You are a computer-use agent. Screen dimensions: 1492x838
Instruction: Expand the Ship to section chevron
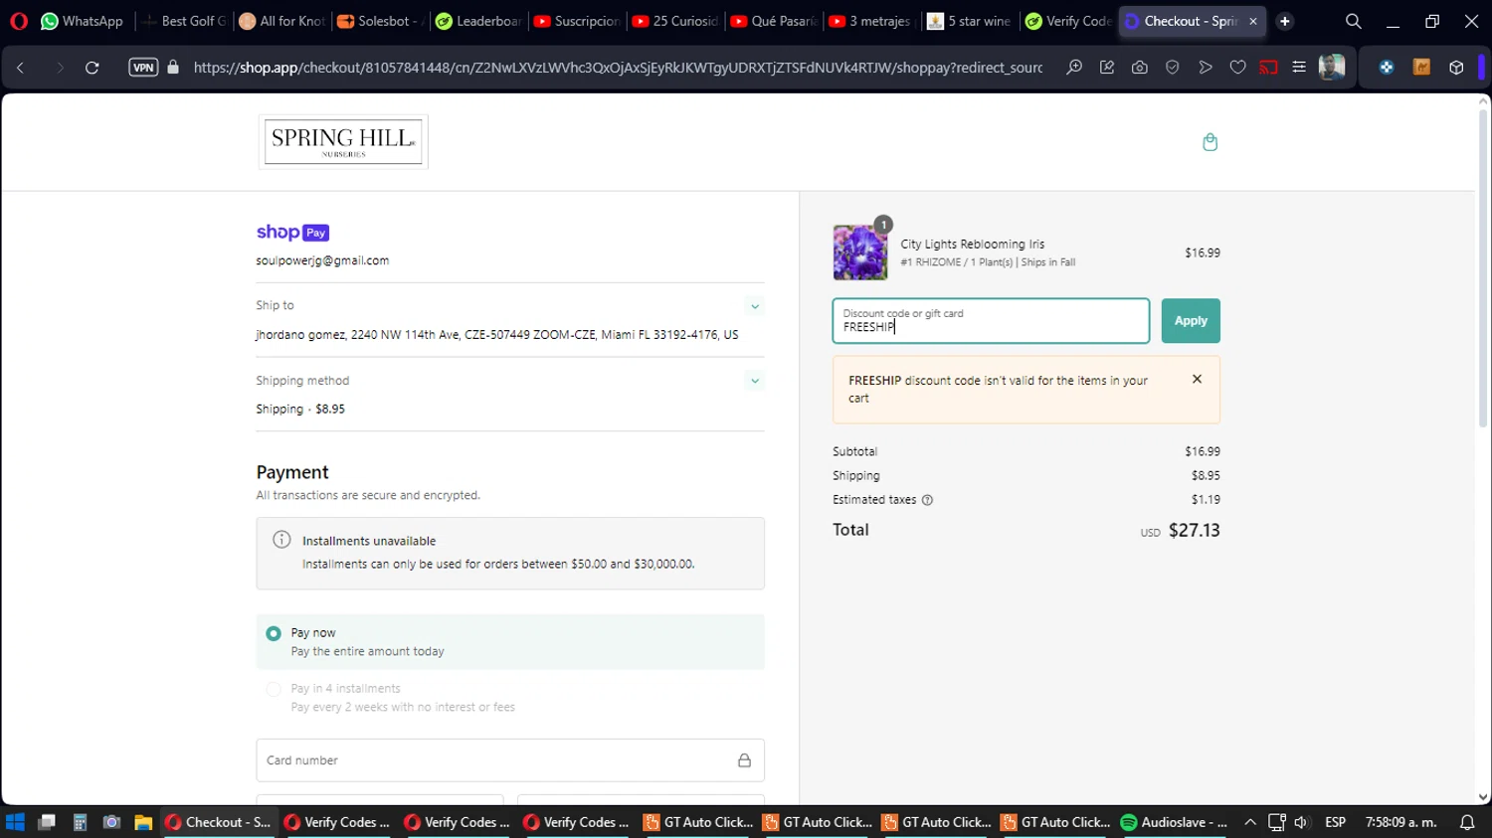click(755, 306)
